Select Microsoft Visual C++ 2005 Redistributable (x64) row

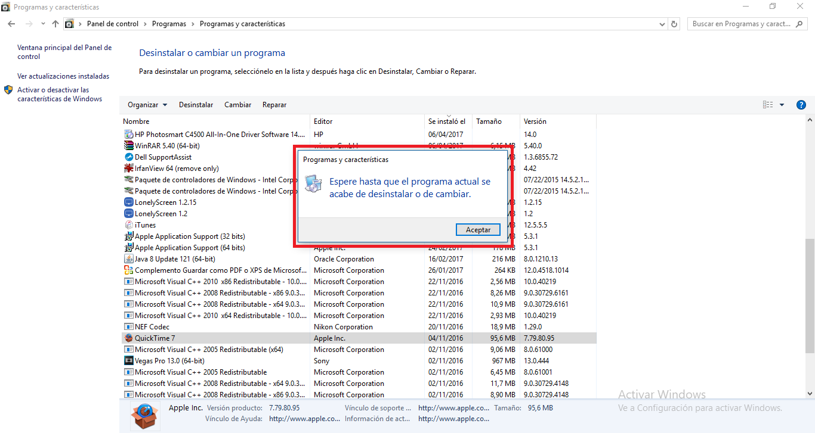pos(359,350)
